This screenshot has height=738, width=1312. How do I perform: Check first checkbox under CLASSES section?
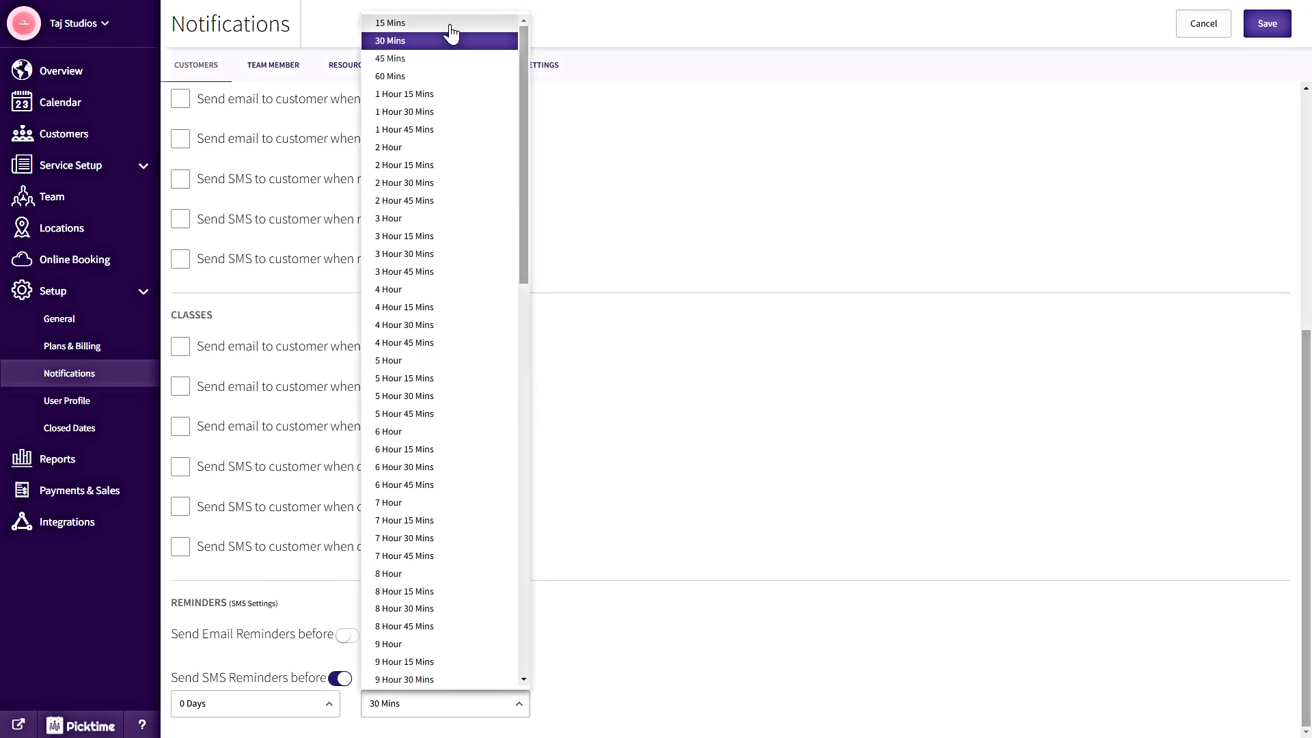tap(180, 346)
